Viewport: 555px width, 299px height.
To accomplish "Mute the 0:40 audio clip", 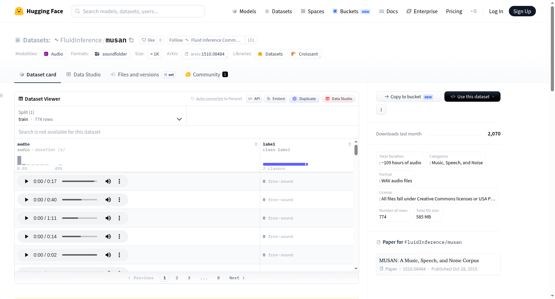I will pos(108,200).
